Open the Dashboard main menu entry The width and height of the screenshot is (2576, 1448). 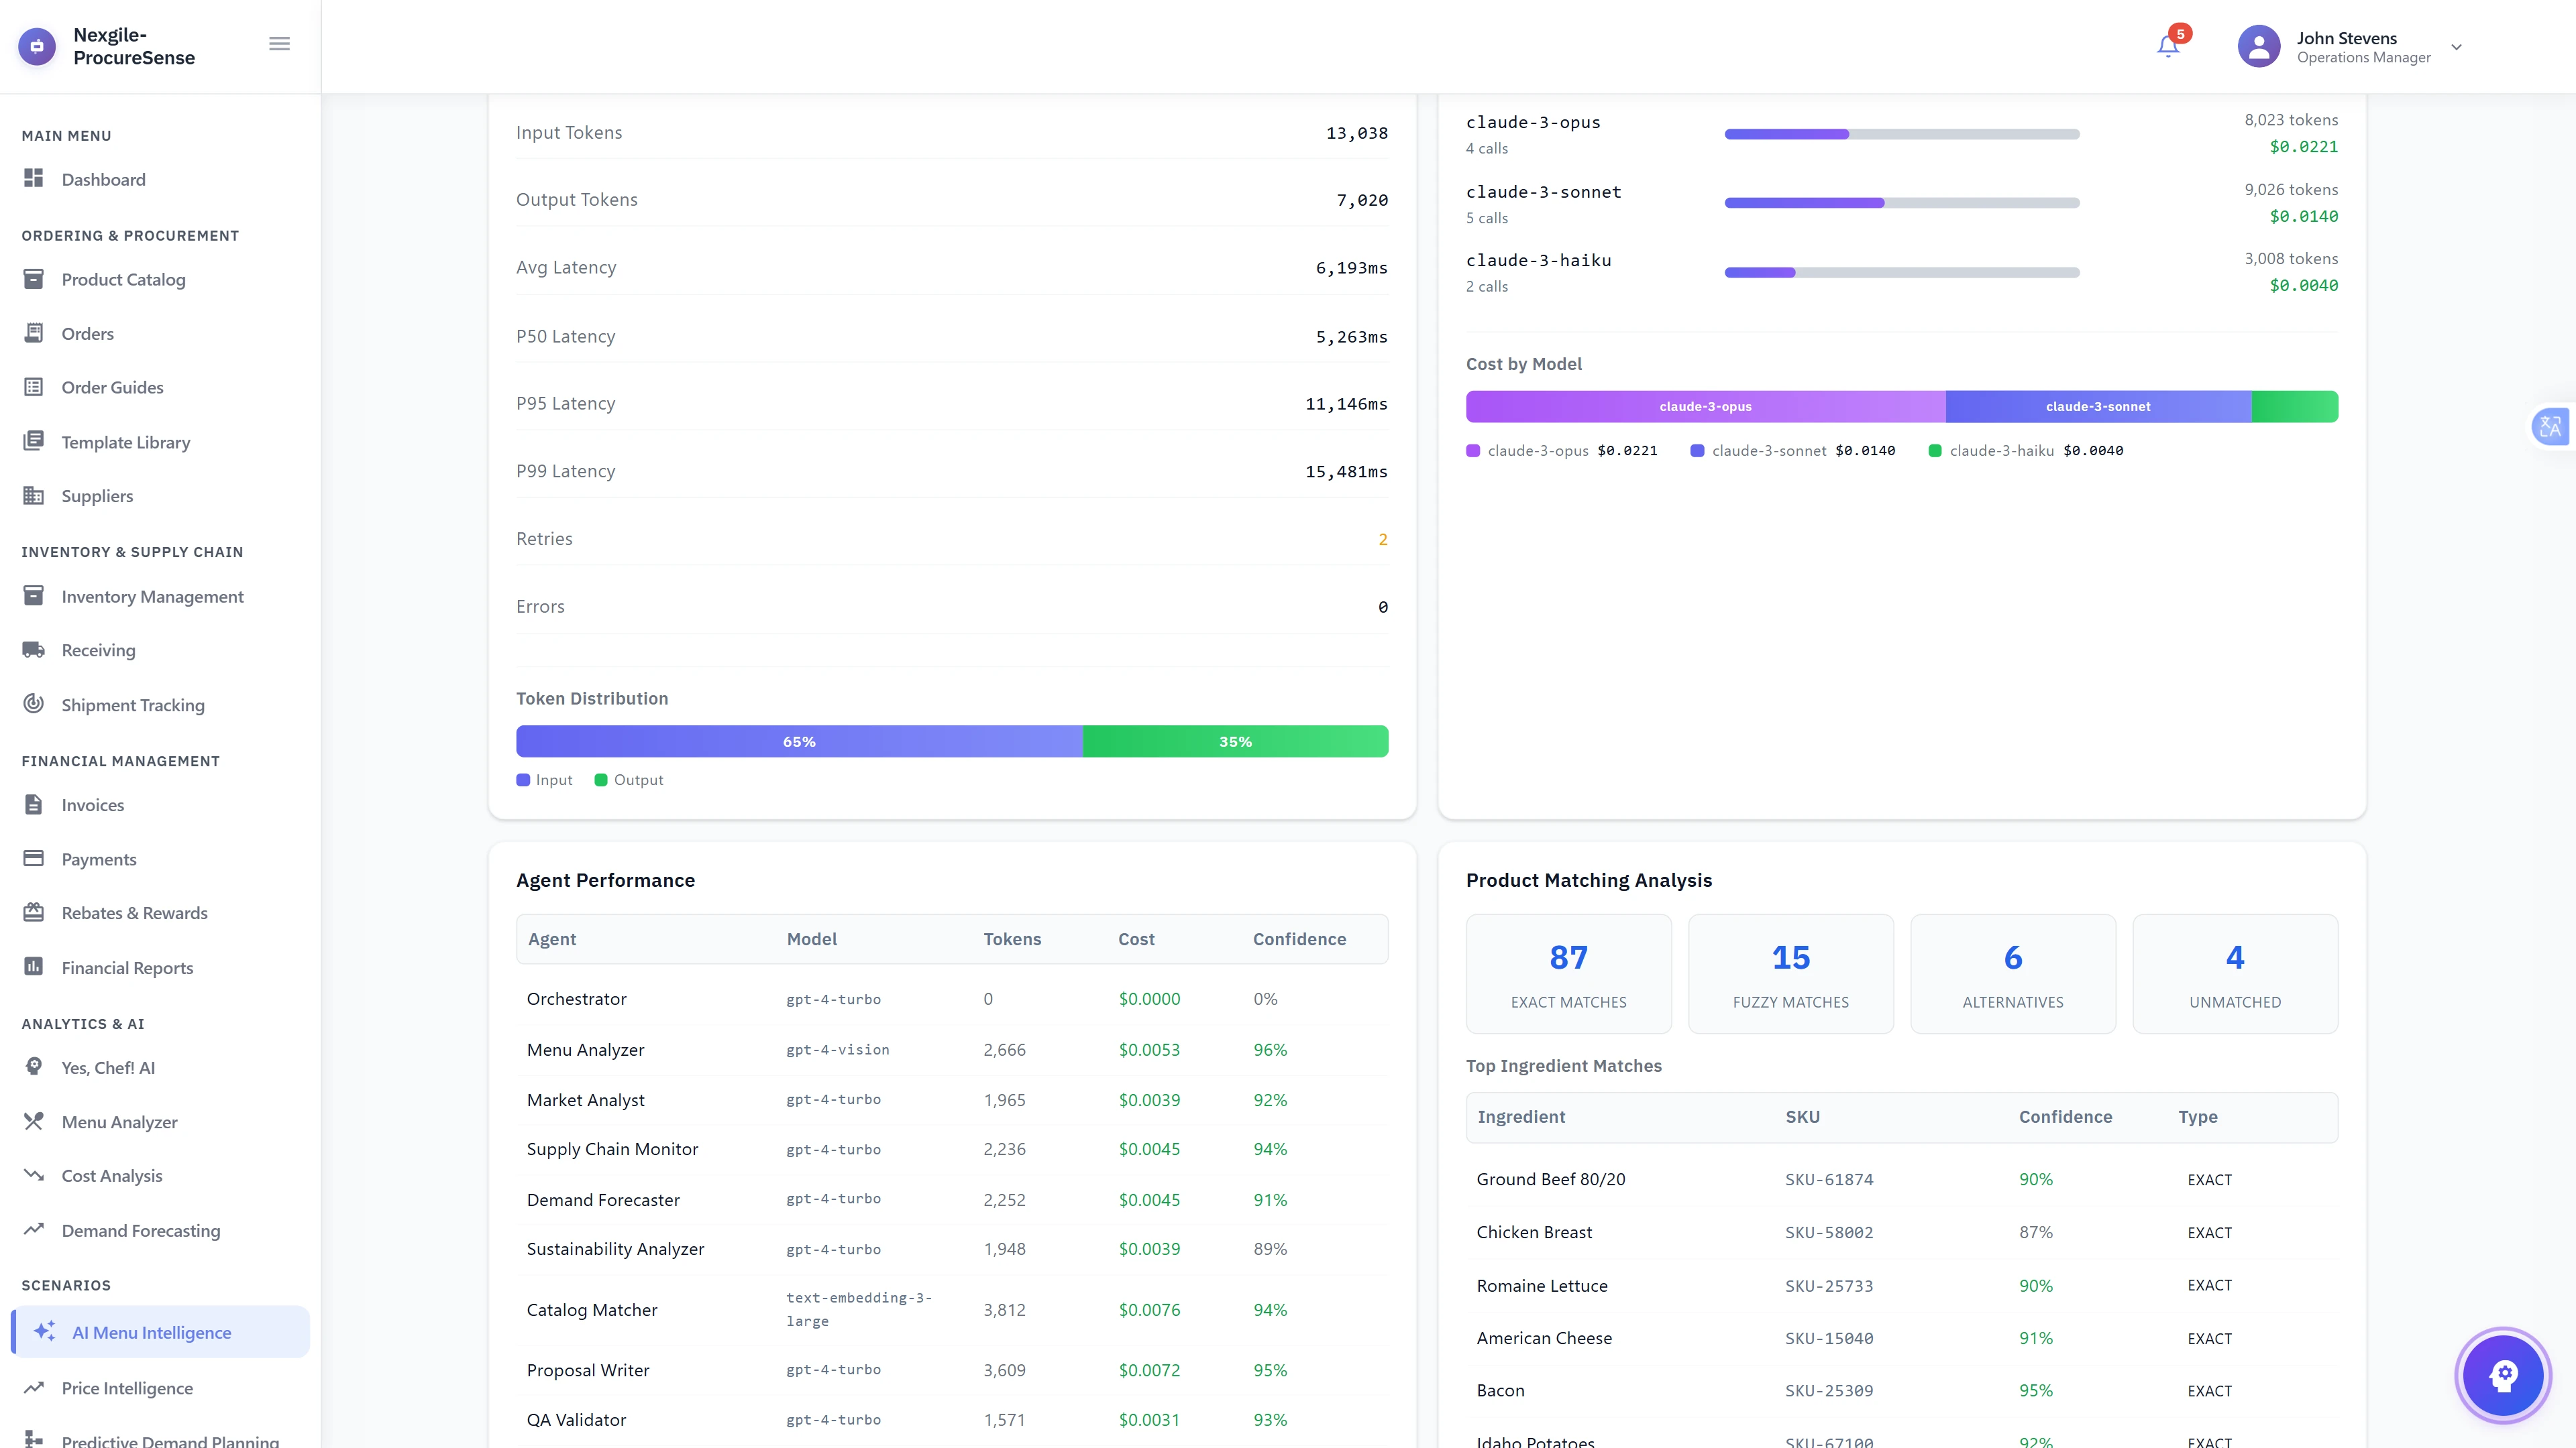pyautogui.click(x=105, y=179)
